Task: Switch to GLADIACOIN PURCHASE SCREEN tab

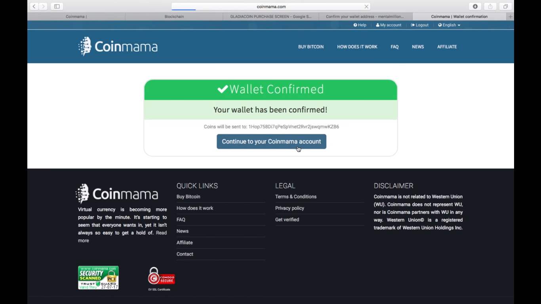Action: [x=271, y=17]
